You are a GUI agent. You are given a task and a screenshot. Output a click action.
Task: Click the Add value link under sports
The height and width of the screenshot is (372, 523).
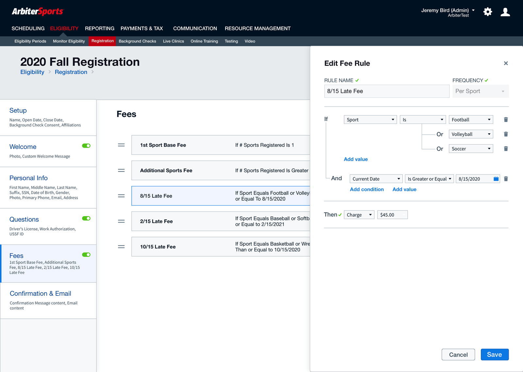[356, 159]
